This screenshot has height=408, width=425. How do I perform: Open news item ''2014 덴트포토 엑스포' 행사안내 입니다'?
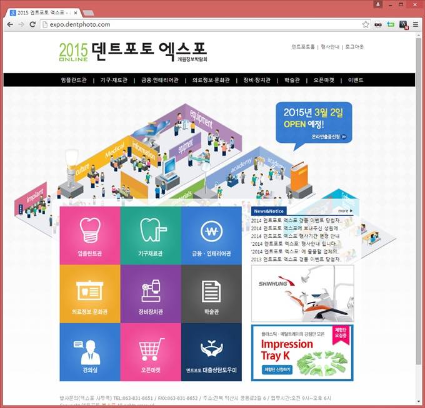[294, 244]
